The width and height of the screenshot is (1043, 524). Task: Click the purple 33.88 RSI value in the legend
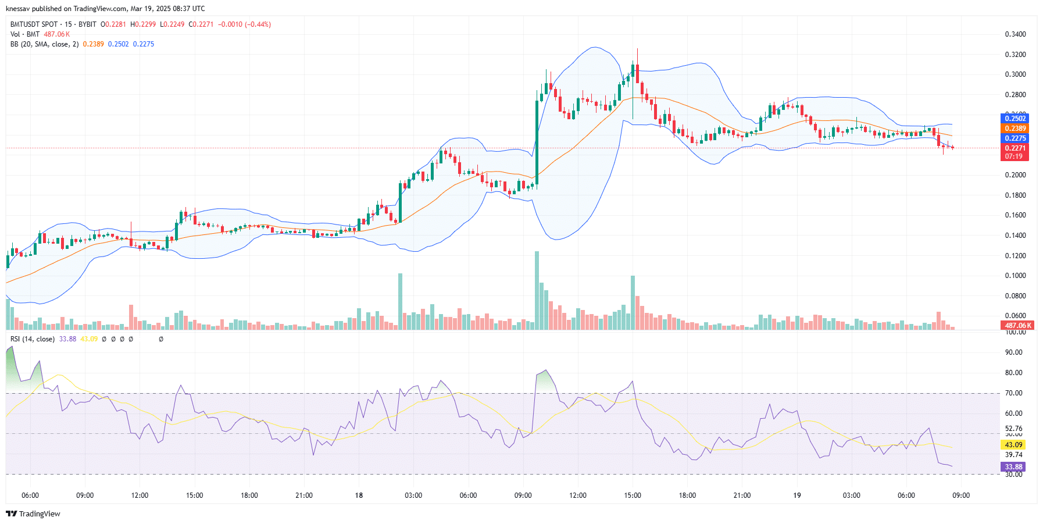point(67,339)
